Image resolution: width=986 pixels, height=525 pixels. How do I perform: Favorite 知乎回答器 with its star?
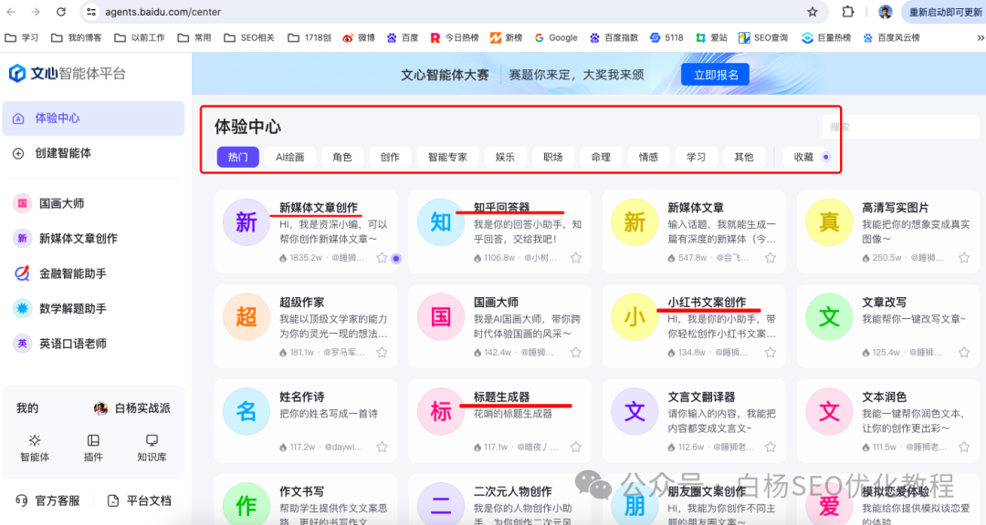point(576,257)
